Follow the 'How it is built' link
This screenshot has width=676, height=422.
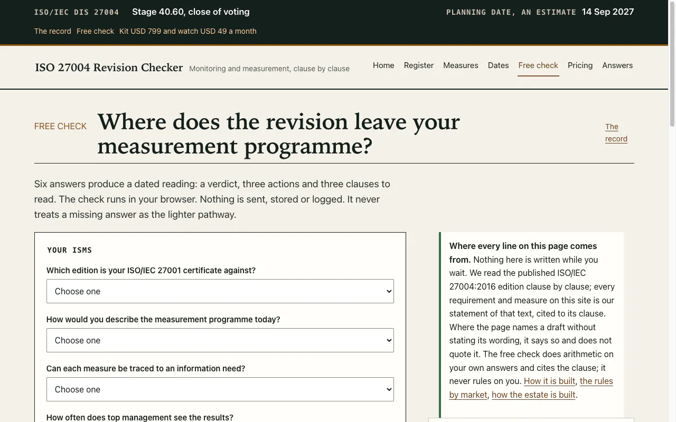[x=549, y=381]
